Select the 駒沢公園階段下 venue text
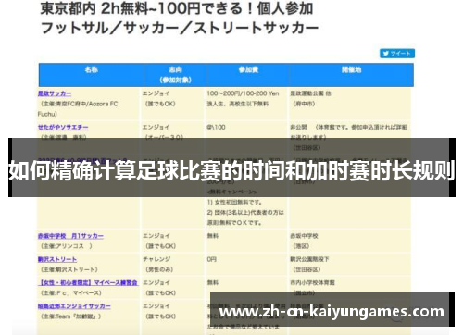This screenshot has height=335, width=463. (309, 259)
